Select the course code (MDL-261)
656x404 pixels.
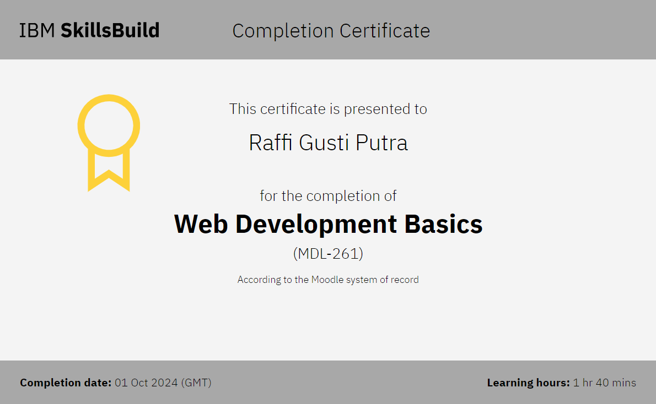click(328, 254)
